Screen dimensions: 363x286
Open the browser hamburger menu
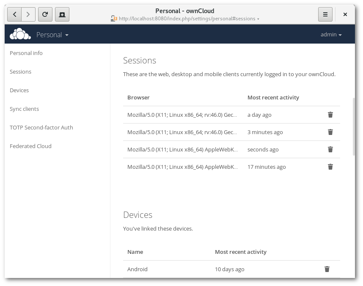(x=325, y=14)
